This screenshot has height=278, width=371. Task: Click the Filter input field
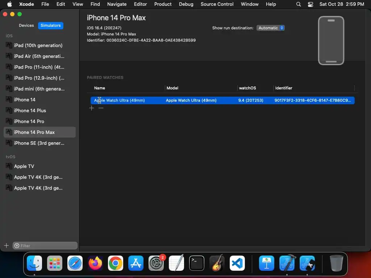pos(45,246)
